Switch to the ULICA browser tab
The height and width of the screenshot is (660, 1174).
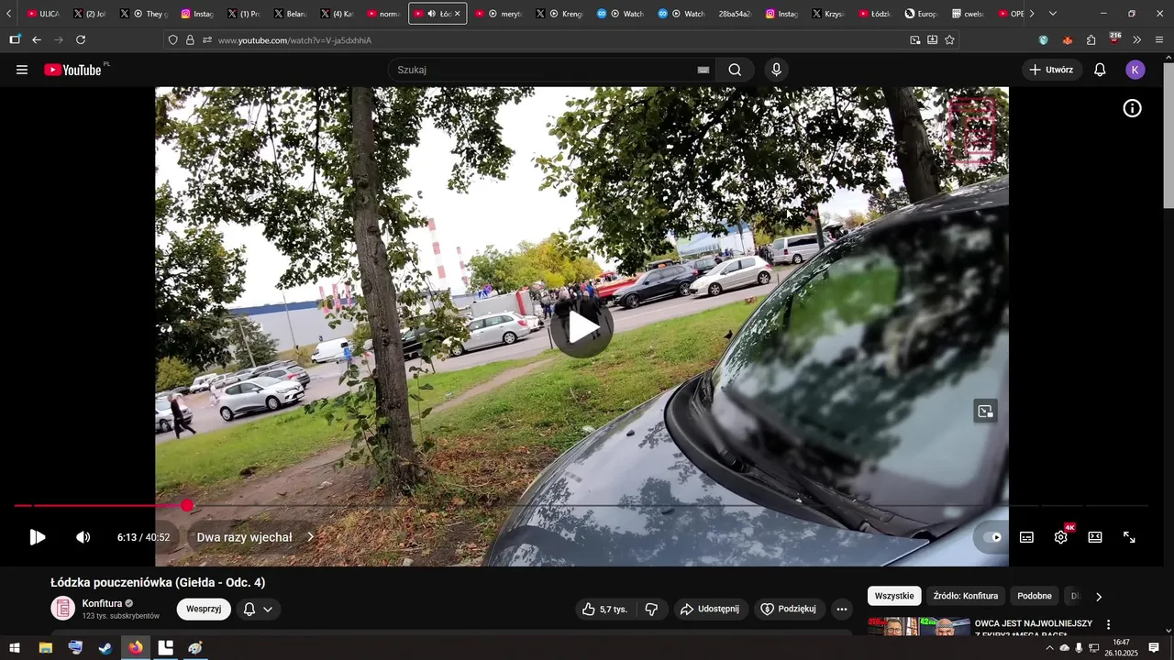(x=43, y=14)
